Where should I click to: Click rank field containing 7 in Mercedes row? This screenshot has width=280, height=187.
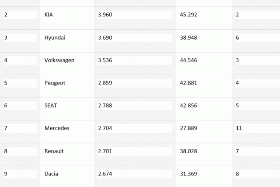tap(20, 128)
